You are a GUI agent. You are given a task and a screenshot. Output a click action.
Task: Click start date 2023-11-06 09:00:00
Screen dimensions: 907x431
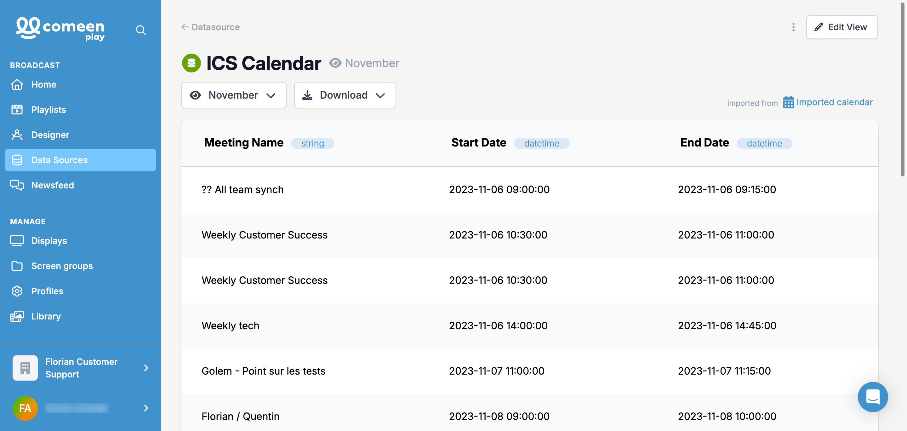499,189
